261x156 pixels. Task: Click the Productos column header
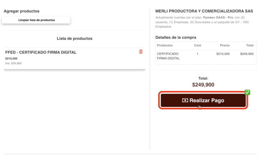coord(165,46)
